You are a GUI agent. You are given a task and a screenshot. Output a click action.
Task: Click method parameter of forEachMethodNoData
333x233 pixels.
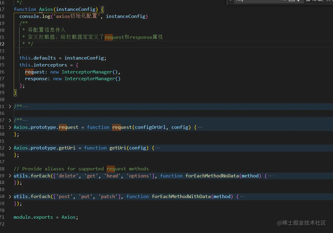250,176
